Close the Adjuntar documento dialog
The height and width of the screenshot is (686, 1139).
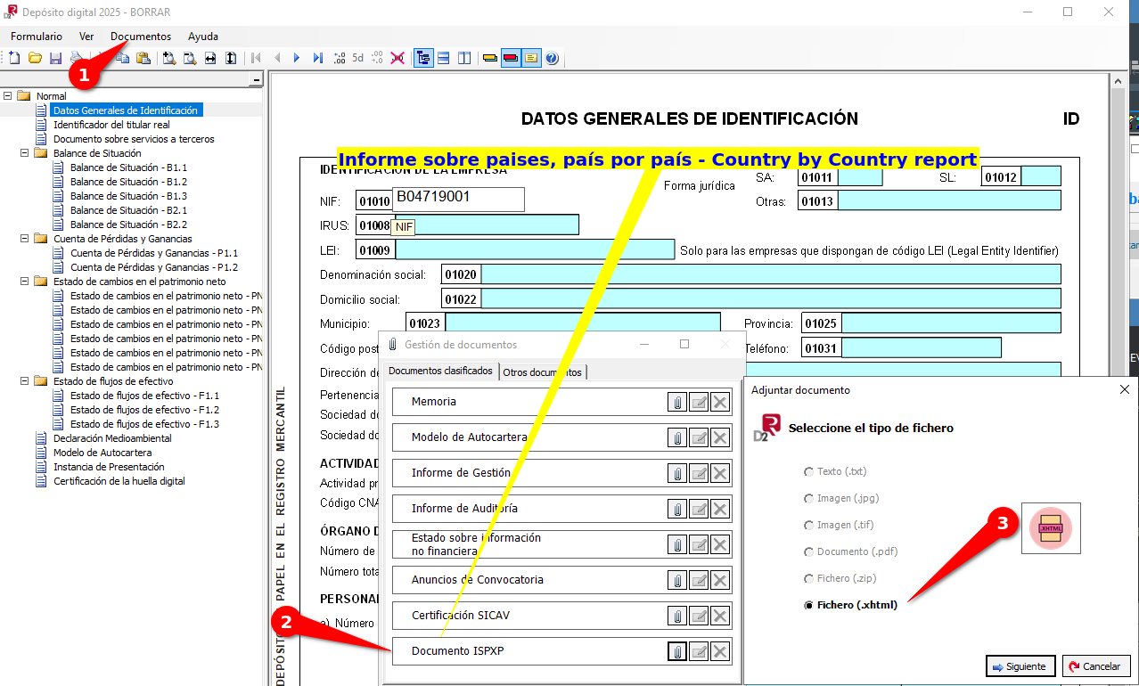click(1125, 389)
